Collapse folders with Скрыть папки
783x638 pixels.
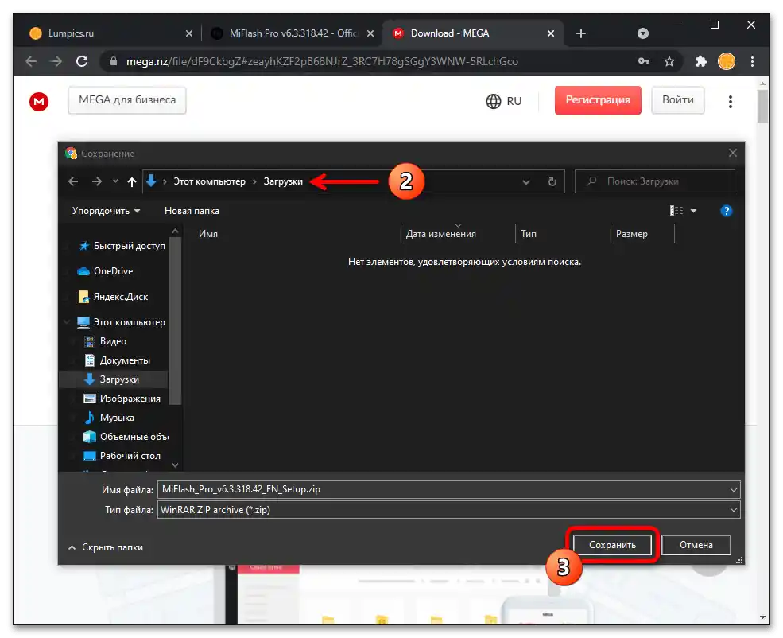106,547
